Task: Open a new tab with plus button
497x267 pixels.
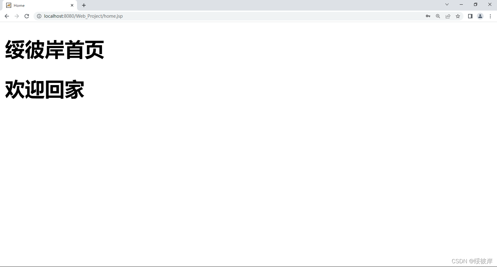Action: click(x=84, y=5)
